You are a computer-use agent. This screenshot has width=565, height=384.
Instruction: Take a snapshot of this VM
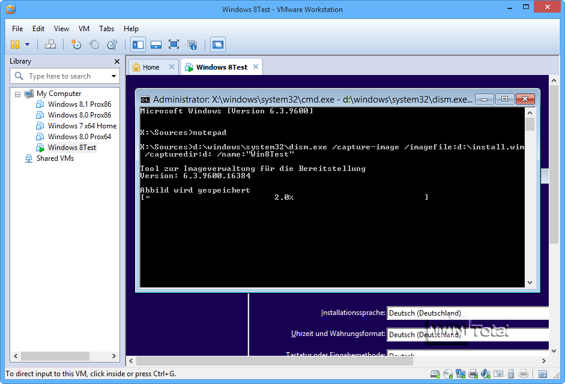click(x=76, y=44)
